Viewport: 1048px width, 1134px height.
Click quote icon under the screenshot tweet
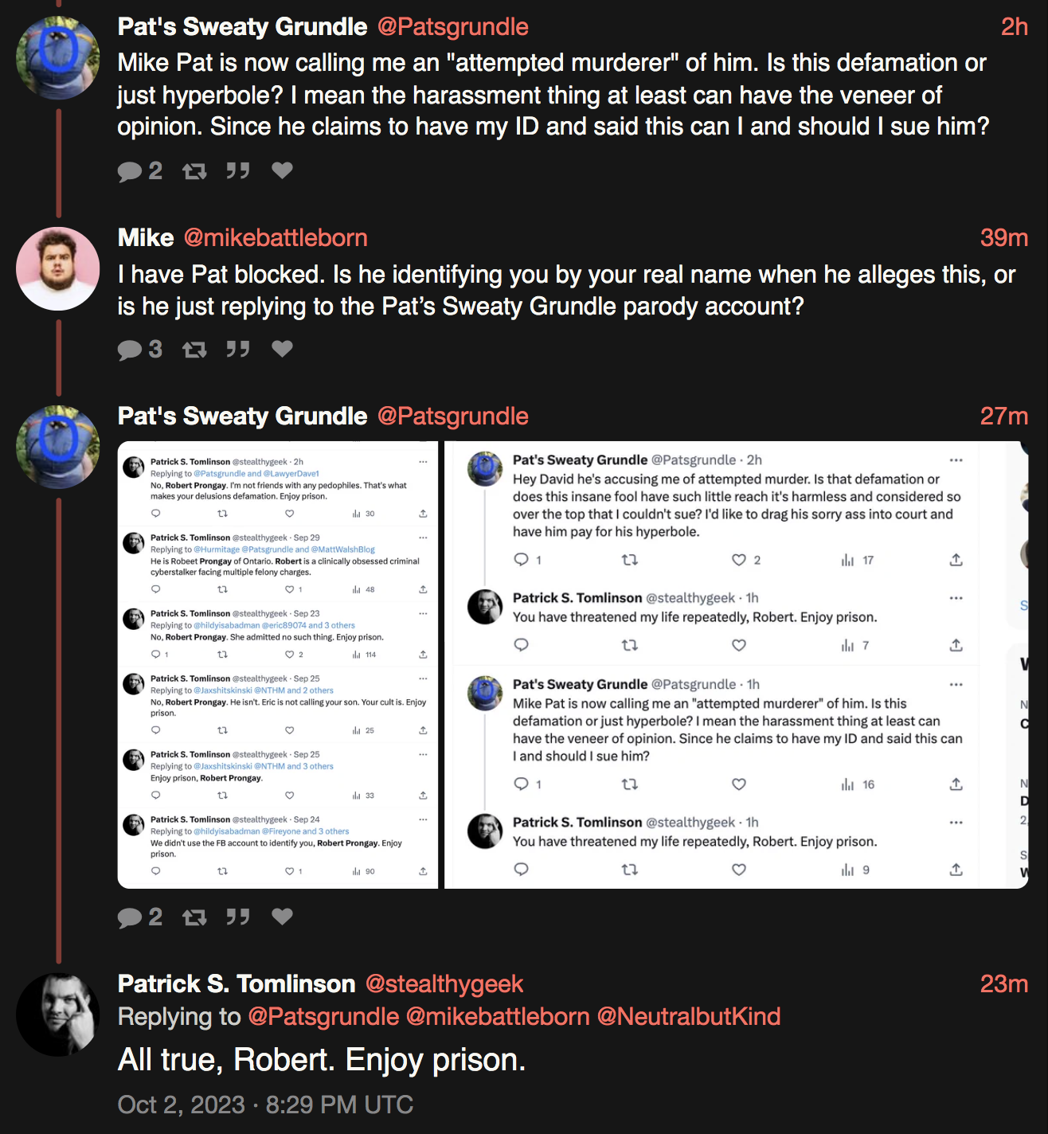click(x=238, y=917)
